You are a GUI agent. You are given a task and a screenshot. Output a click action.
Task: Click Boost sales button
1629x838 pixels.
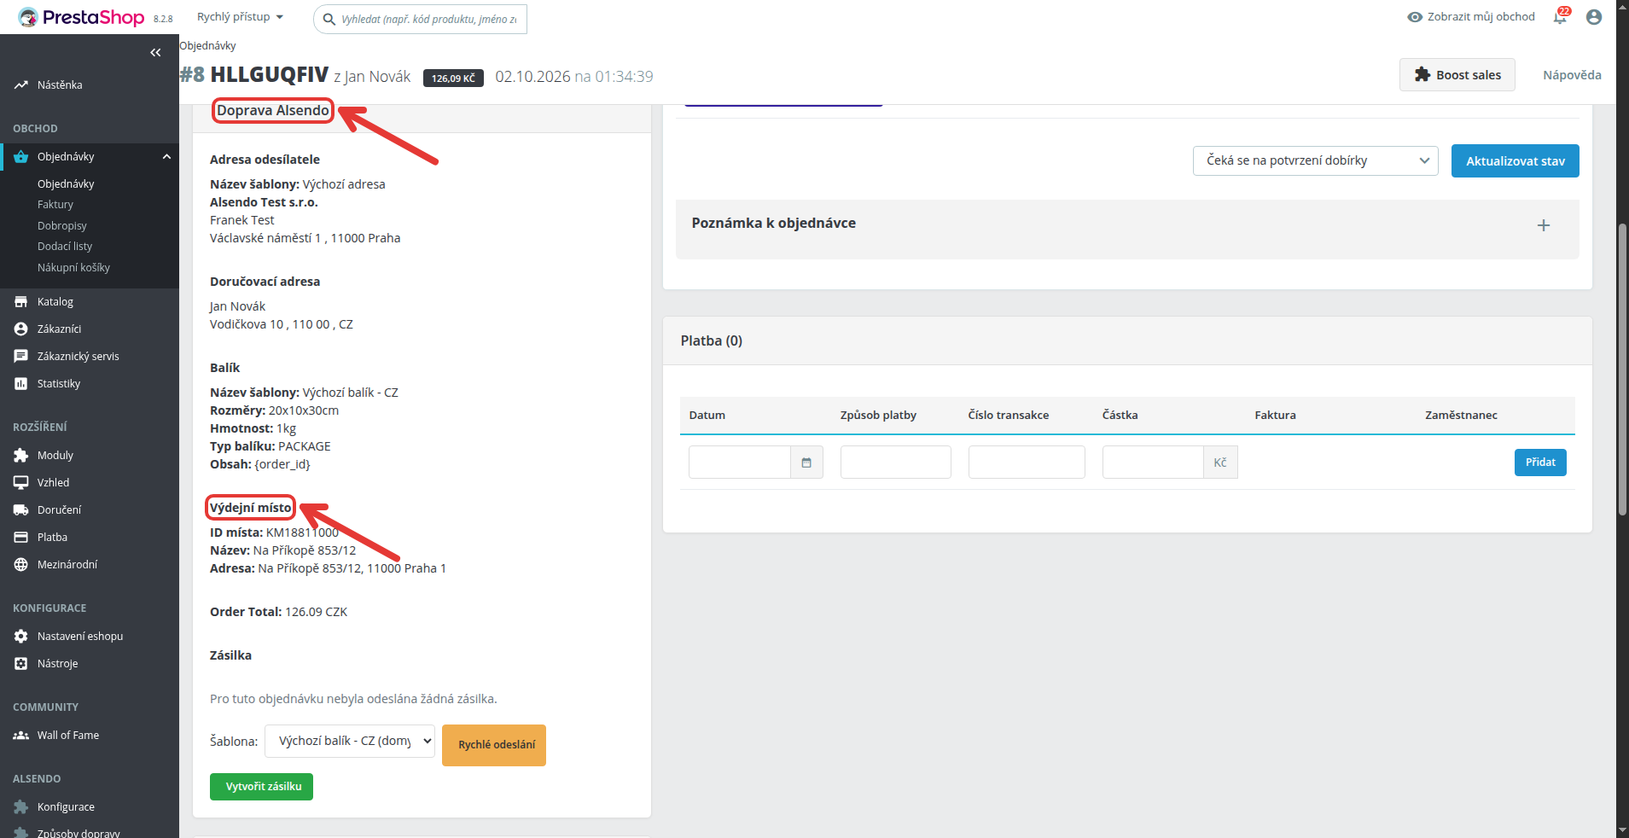pos(1457,75)
